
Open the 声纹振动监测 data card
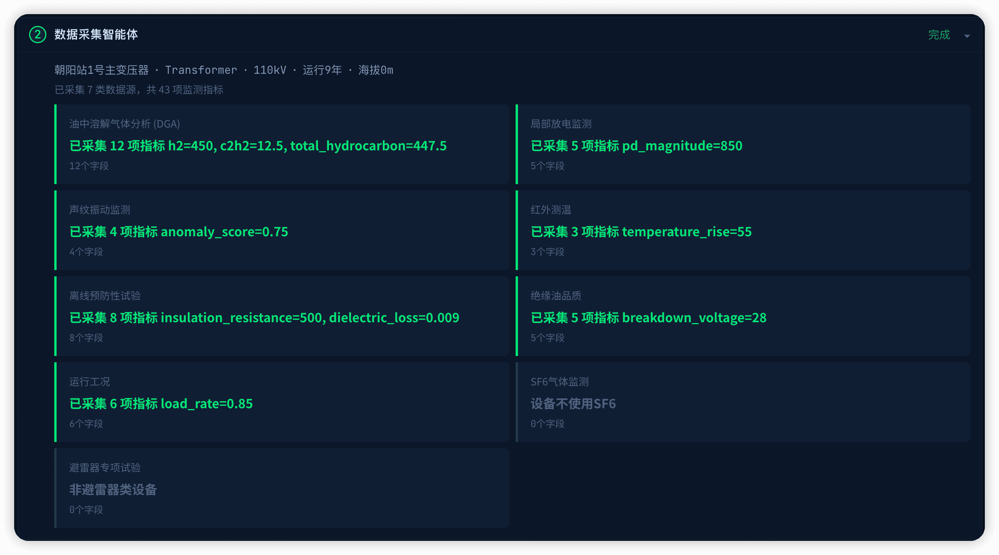click(x=282, y=230)
